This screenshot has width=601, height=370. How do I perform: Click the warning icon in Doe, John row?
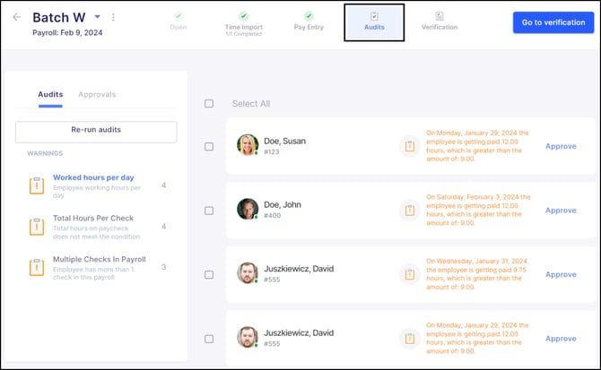click(410, 210)
